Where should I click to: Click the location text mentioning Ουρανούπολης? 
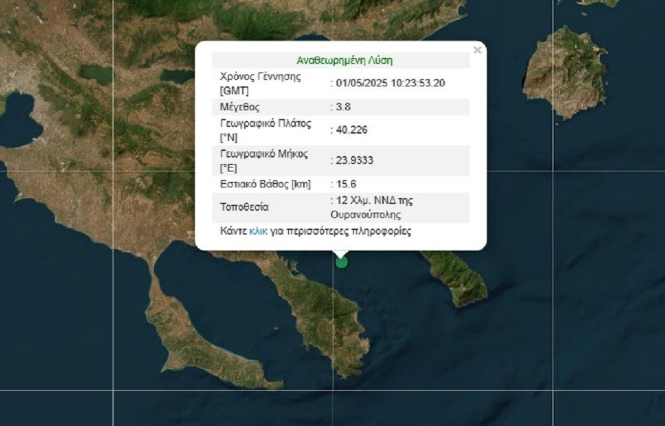[x=375, y=207]
